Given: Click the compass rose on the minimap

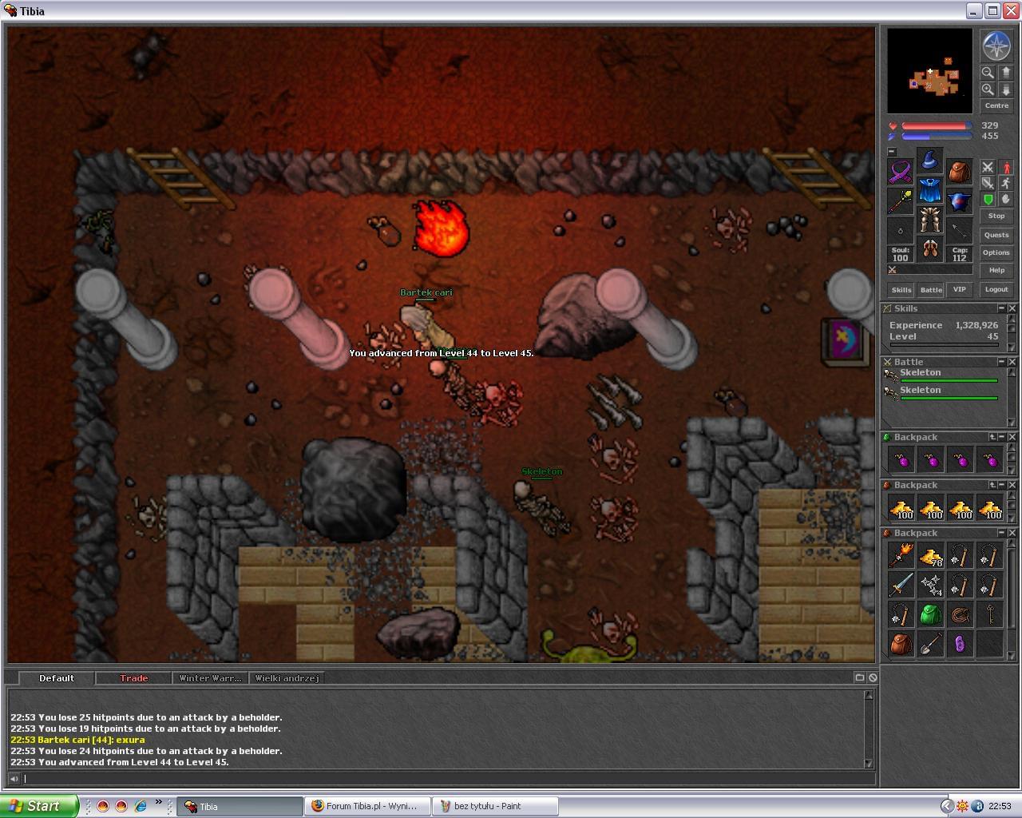Looking at the screenshot, I should (x=996, y=46).
